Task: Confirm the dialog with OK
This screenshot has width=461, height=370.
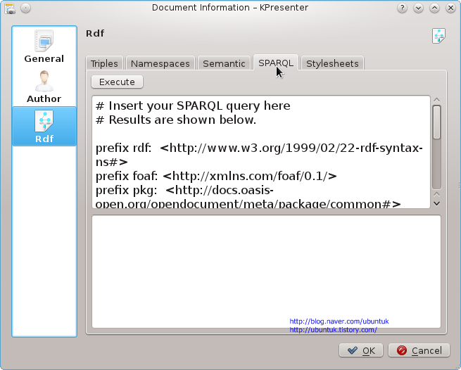Action: pos(361,350)
